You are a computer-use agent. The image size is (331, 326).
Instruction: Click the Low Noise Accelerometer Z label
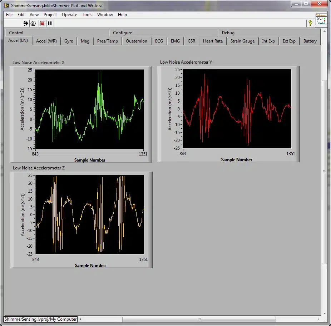pyautogui.click(x=39, y=168)
